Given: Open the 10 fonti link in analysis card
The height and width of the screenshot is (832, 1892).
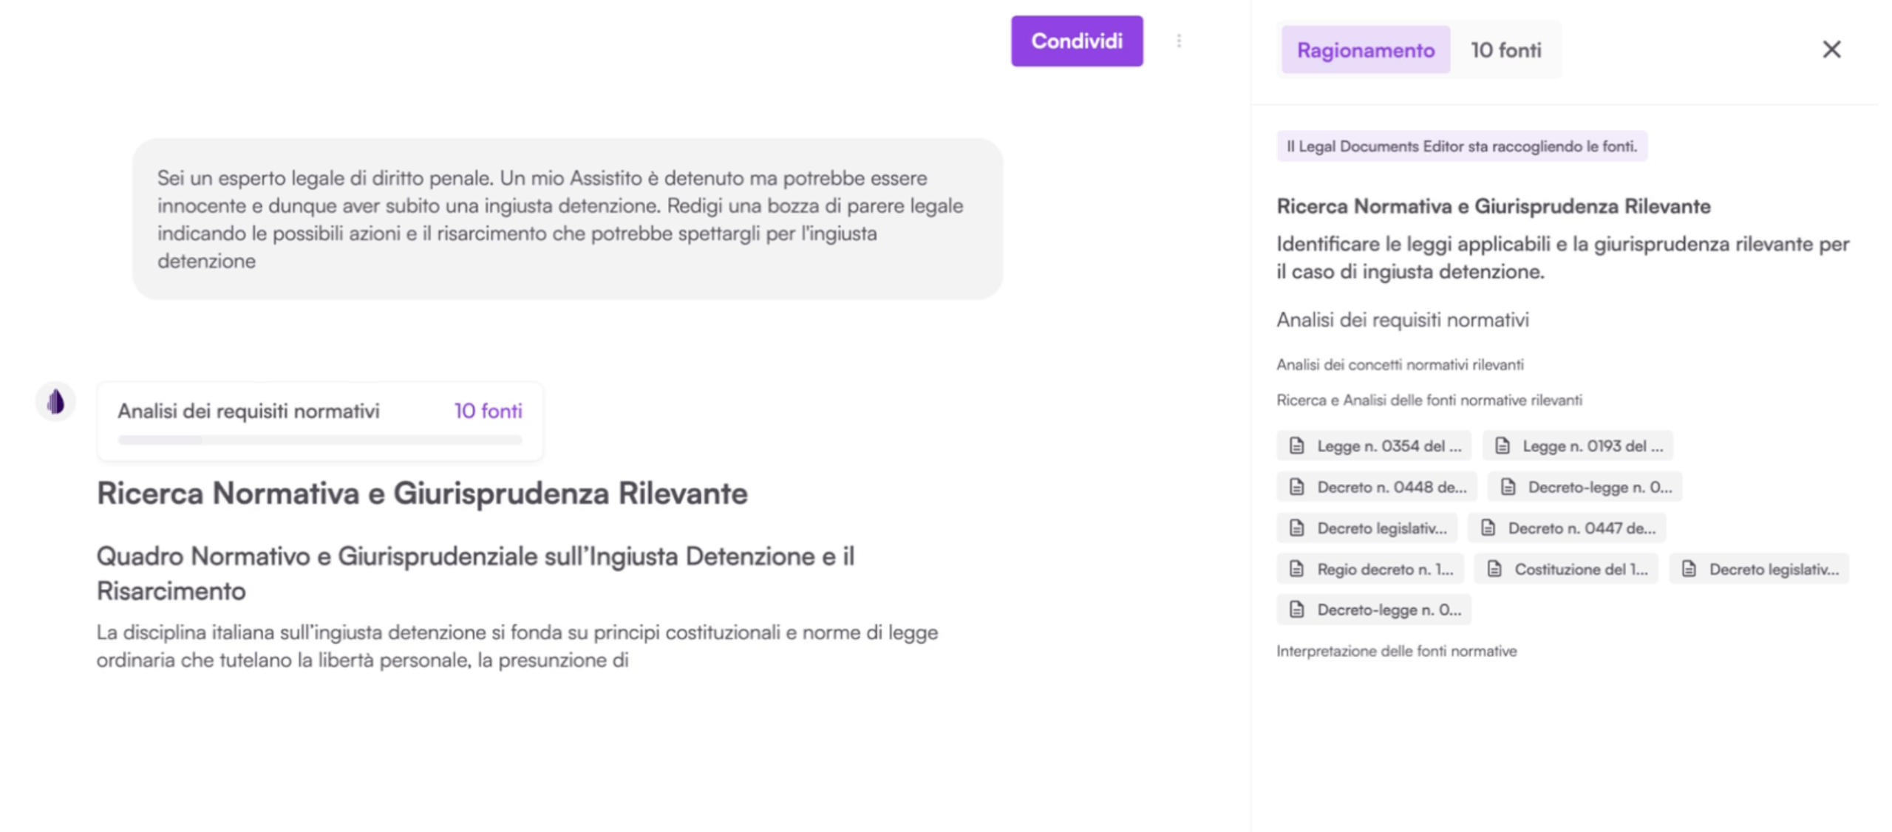Looking at the screenshot, I should [488, 411].
